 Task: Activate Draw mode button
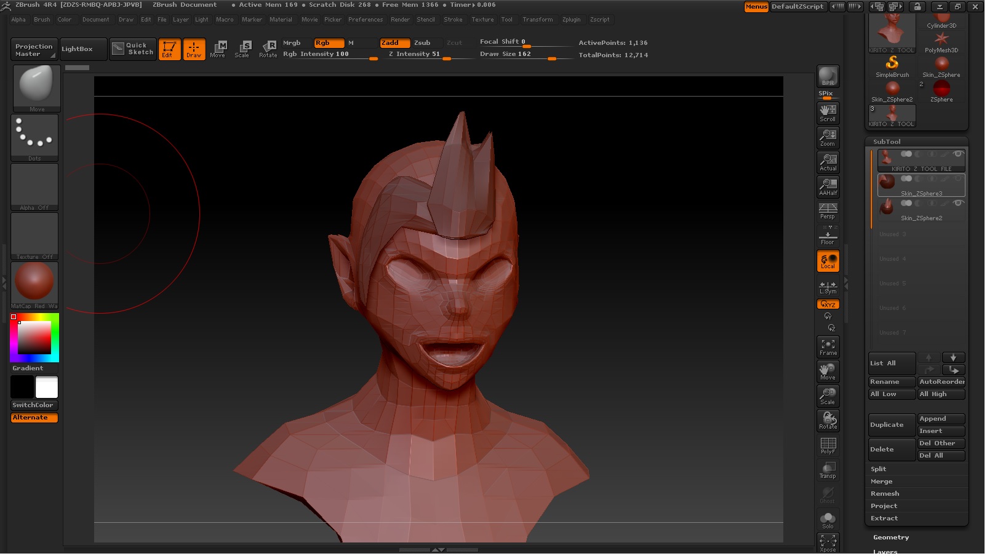(195, 49)
